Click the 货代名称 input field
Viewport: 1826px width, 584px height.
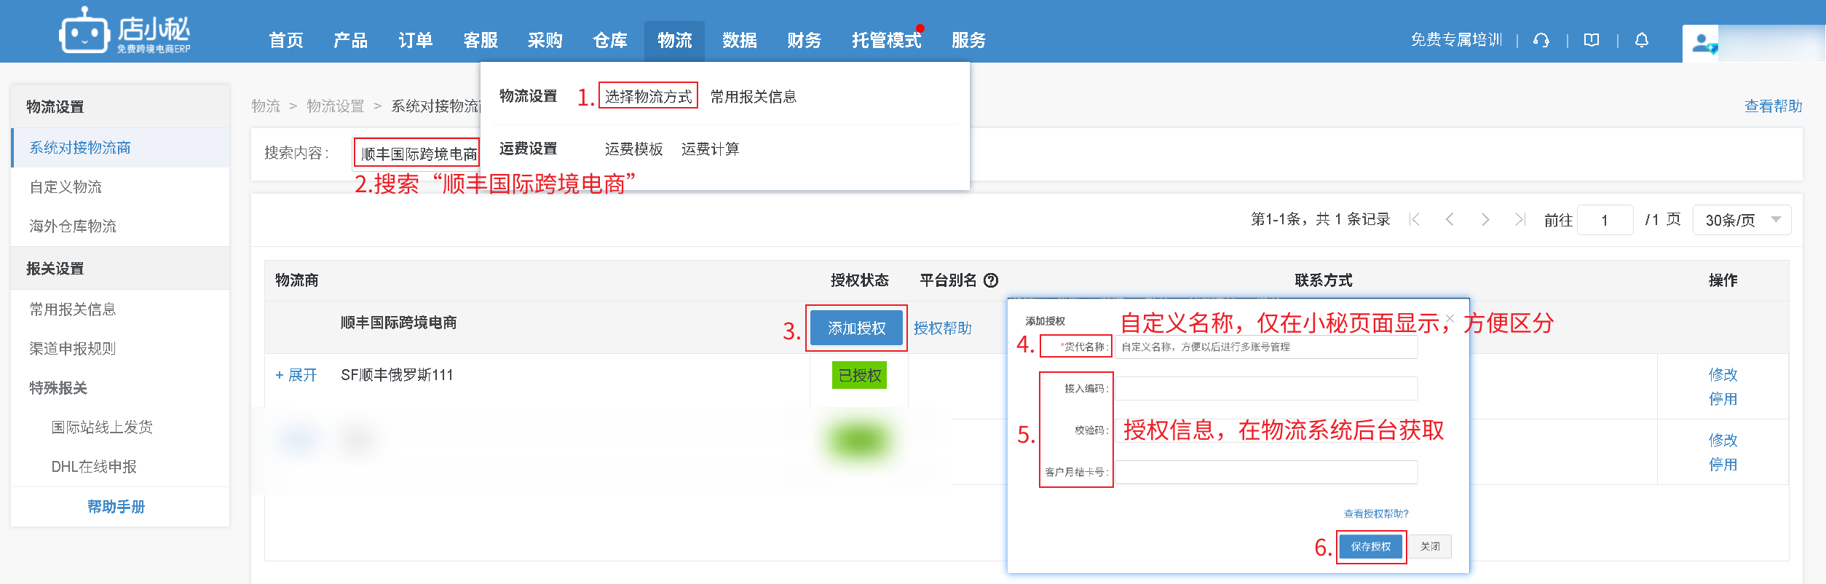[1265, 347]
